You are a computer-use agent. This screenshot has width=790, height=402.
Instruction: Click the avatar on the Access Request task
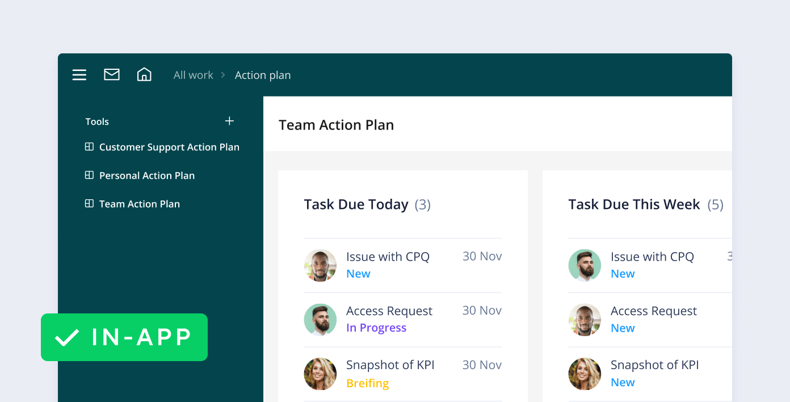320,319
